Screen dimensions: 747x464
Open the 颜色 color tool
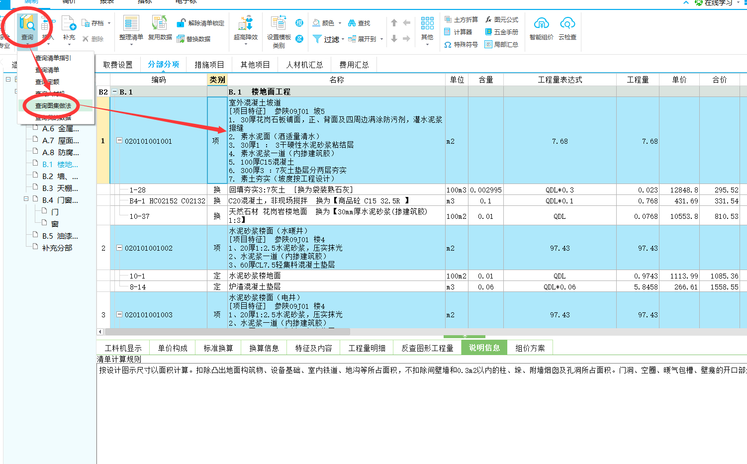coord(323,23)
